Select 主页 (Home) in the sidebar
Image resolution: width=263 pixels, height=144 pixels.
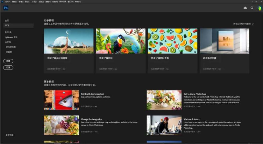pos(7,21)
